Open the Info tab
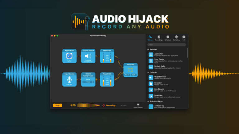This screenshot has height=134, width=239. click(184, 38)
